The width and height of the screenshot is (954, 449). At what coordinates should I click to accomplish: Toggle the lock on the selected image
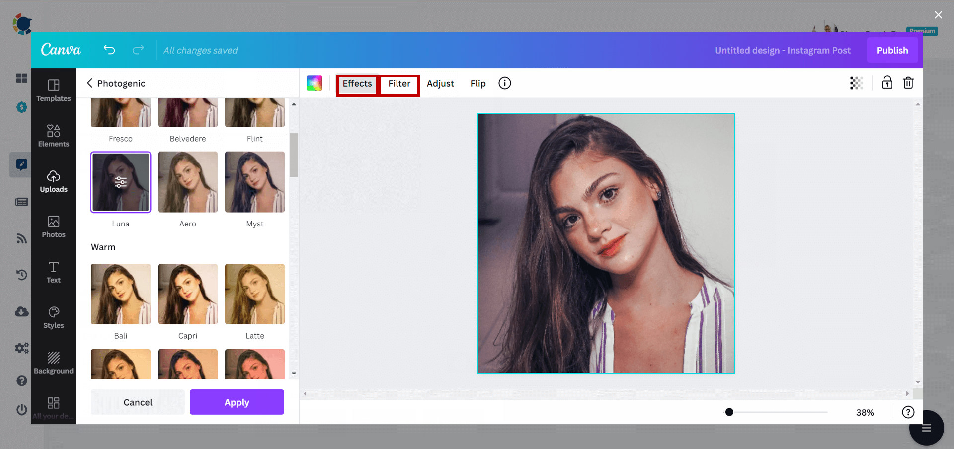887,83
